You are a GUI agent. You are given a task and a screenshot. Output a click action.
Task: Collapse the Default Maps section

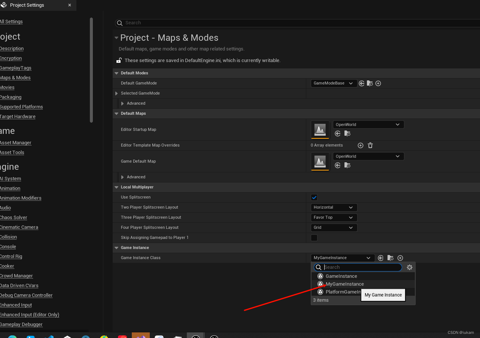[116, 114]
